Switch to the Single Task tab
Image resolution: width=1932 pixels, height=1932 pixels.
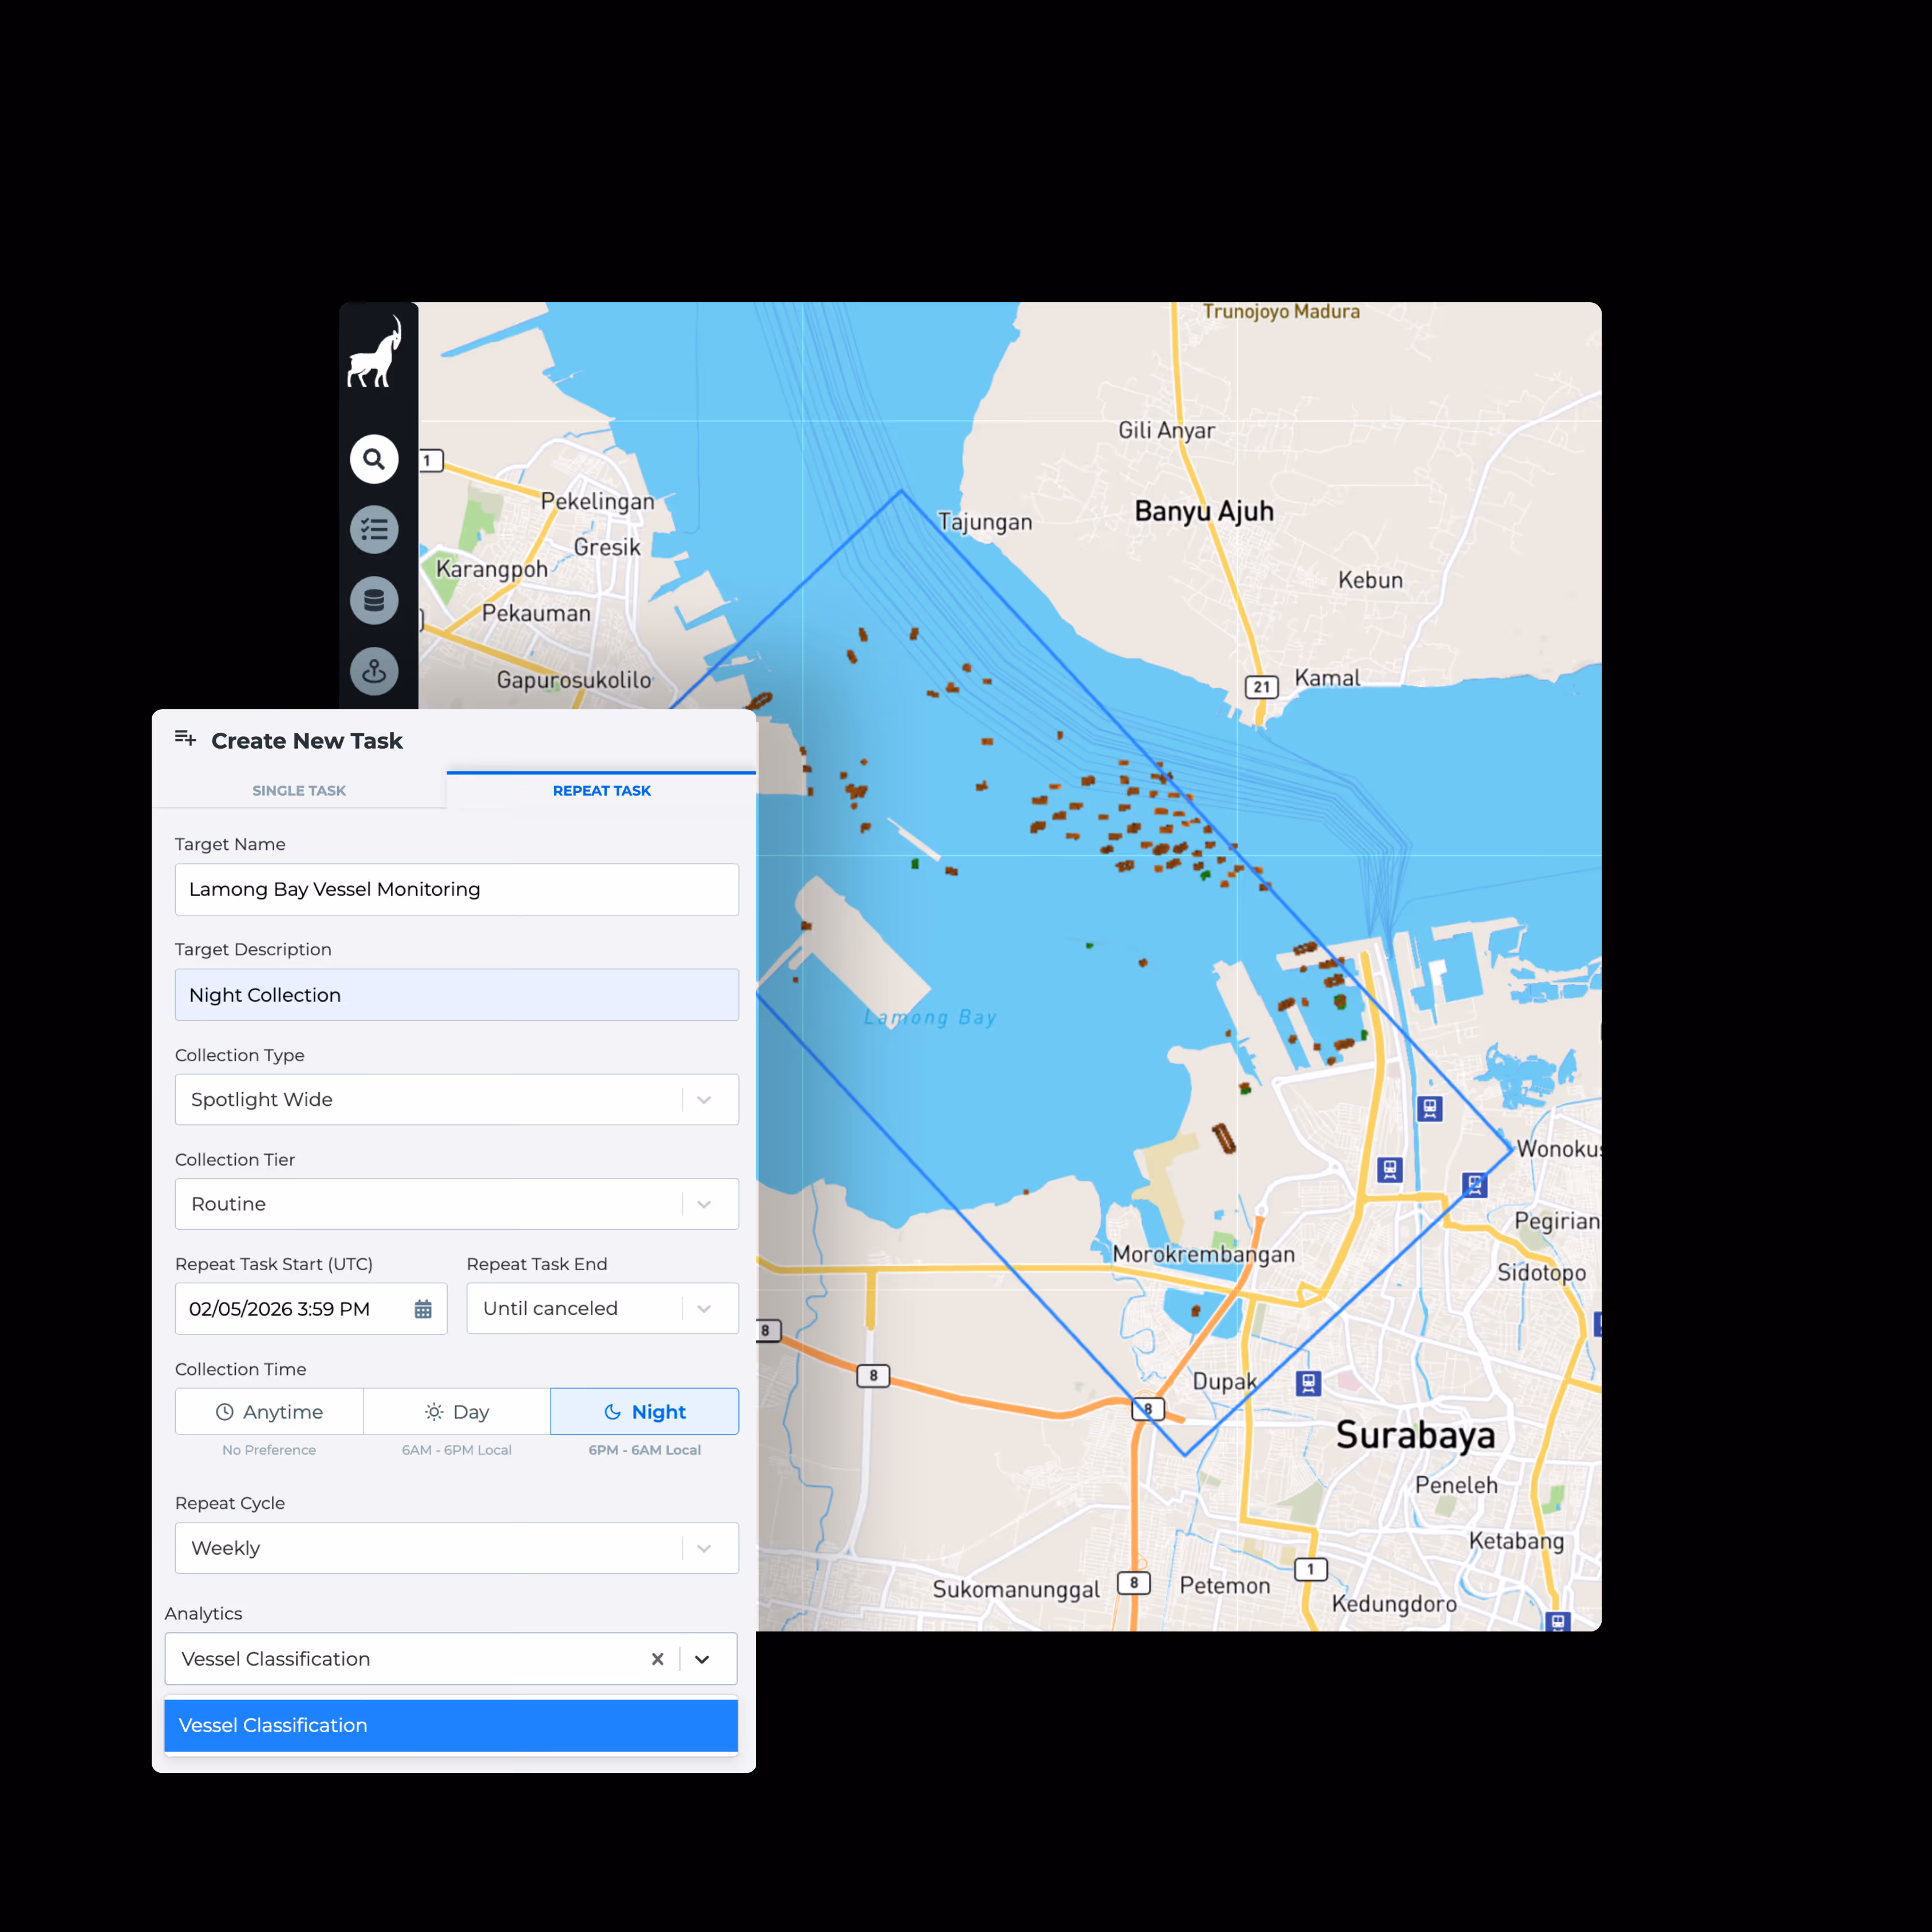point(298,790)
